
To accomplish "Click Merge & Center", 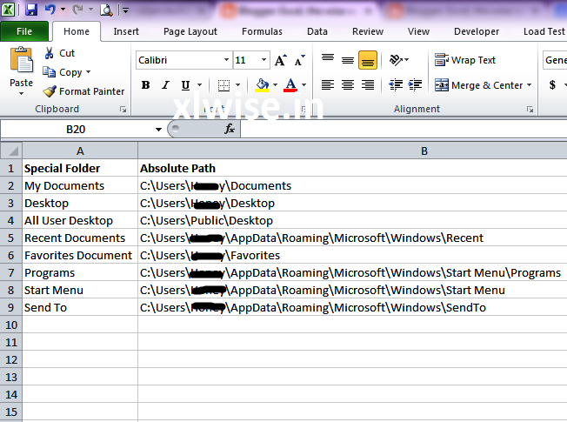I will point(478,85).
